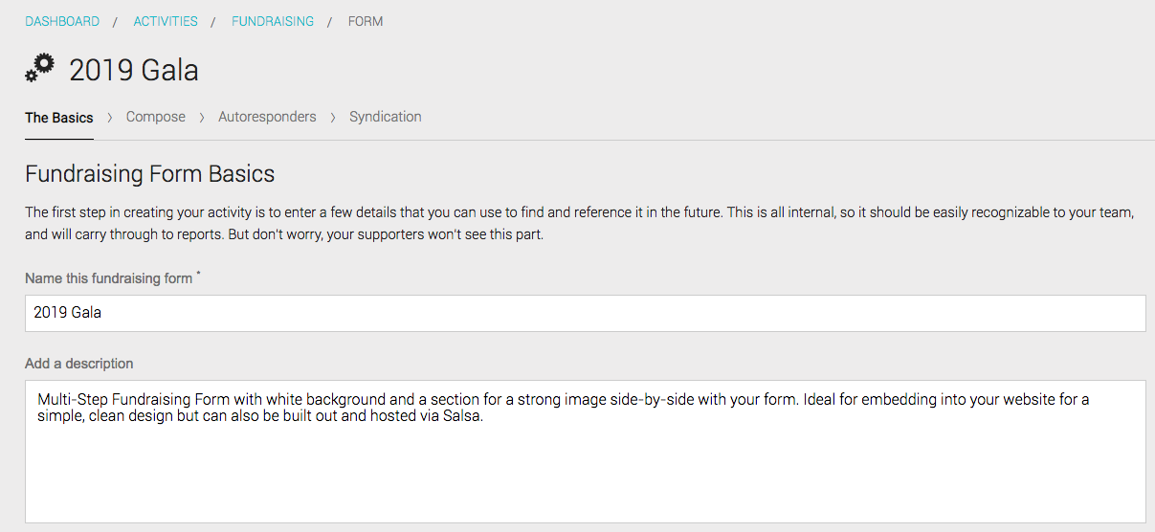The height and width of the screenshot is (532, 1155).
Task: Go to the DASHBOARD breadcrumb link
Action: click(x=62, y=21)
